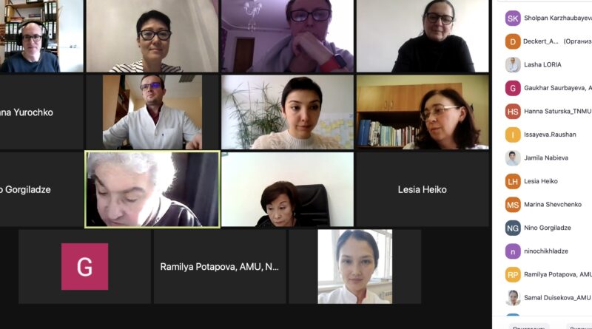Click the yellow I avatar for Issayeva.Raushan
Screen dimensions: 592x329
point(513,135)
